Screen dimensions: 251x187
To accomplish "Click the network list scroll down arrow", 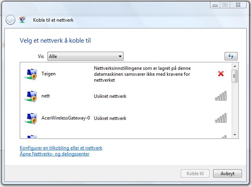I will (235, 135).
